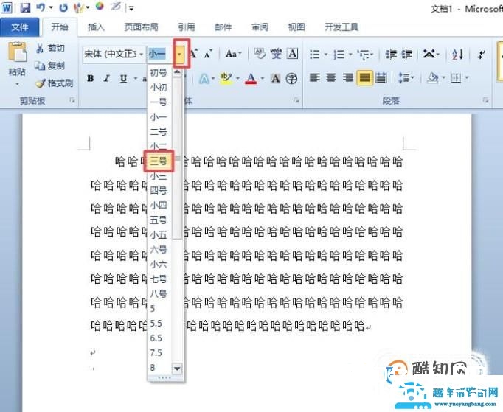Image resolution: width=503 pixels, height=412 pixels.
Task: Click the Text Effects glowing A icon
Action: 204,79
